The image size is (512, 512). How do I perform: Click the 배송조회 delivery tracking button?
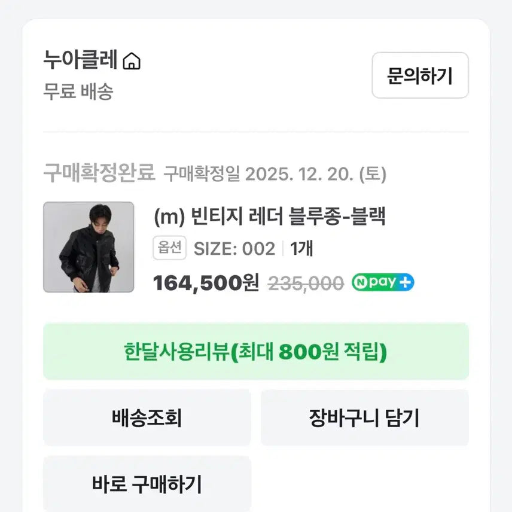pos(147,417)
